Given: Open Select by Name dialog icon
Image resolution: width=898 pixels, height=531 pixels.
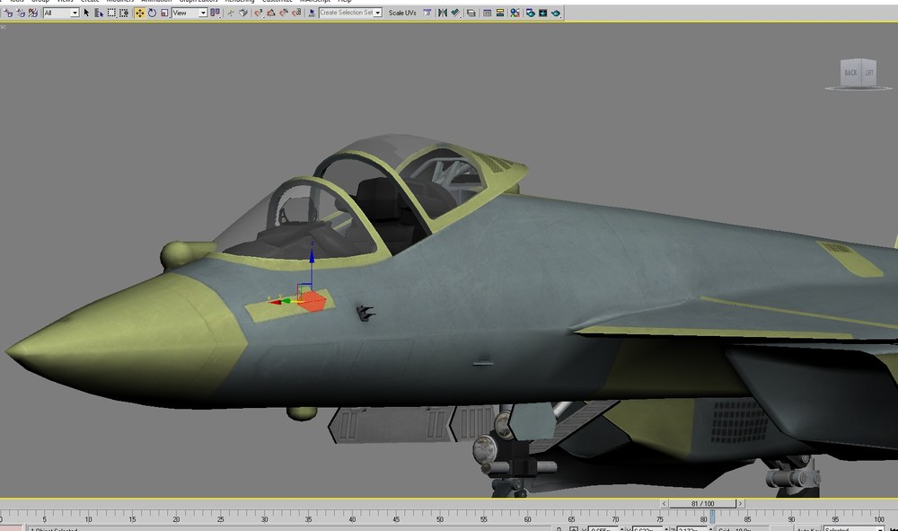Looking at the screenshot, I should click(x=99, y=13).
